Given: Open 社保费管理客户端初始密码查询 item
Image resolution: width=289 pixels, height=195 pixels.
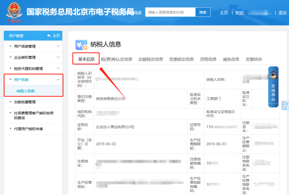Looking at the screenshot, I should click(33, 115).
